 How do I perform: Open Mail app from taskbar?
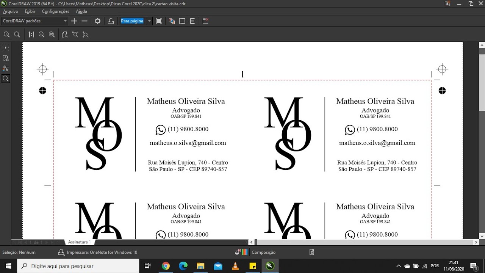(218, 266)
